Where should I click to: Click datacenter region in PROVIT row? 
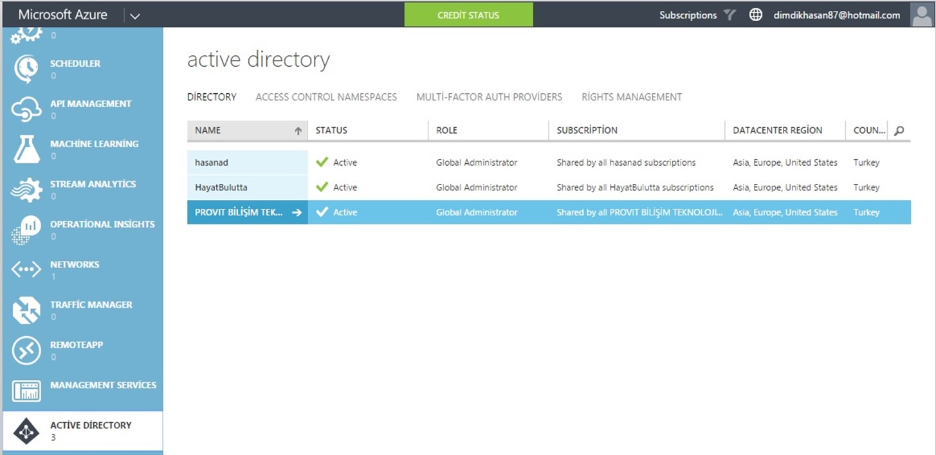tap(785, 212)
